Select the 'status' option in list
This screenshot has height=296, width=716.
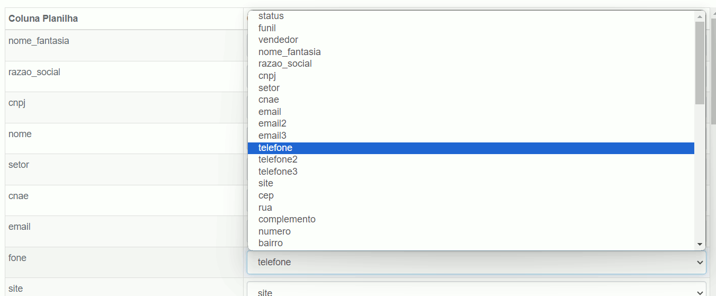(x=471, y=16)
